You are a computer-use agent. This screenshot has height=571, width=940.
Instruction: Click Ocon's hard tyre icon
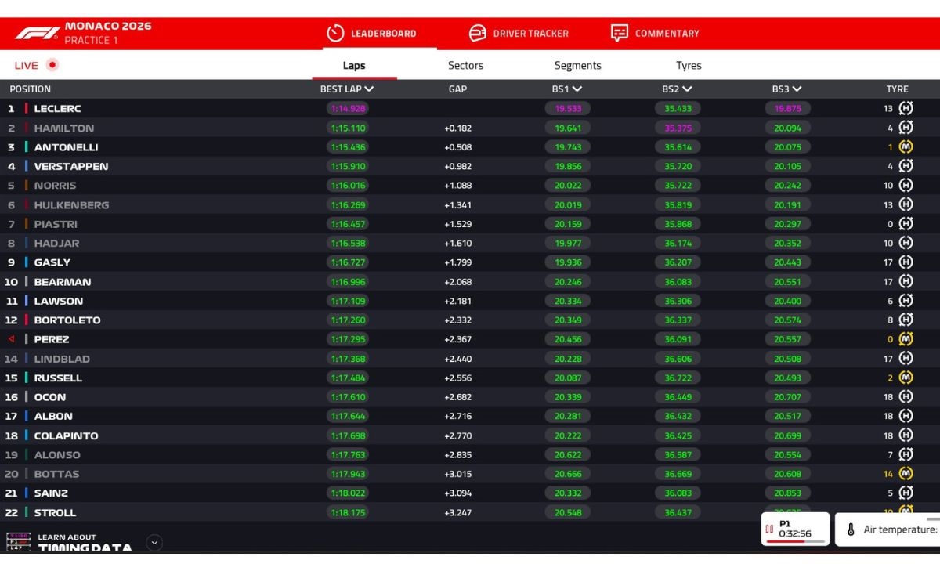tap(906, 396)
